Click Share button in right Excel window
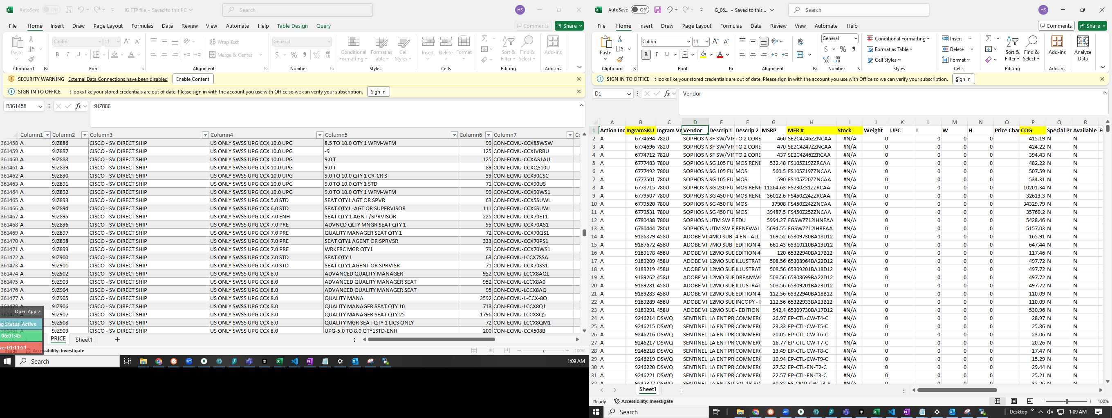 coord(1092,26)
